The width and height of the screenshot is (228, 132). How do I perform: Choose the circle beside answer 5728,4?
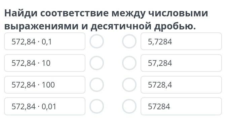129,85
